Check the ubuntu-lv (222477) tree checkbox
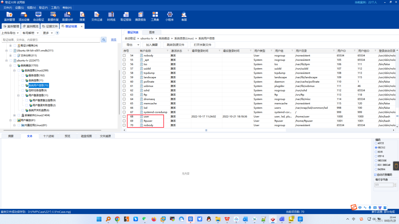Screen dimensions: 399x224 click(x=11, y=60)
